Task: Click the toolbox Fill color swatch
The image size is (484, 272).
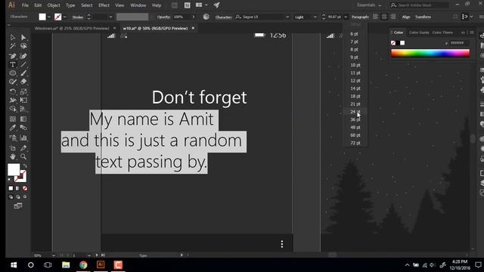Action: pyautogui.click(x=14, y=169)
